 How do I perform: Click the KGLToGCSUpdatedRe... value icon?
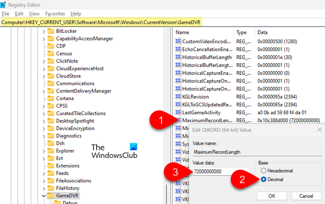(x=178, y=104)
